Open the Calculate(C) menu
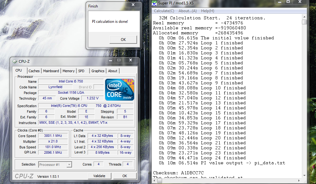The height and width of the screenshot is (184, 316). pos(164,11)
